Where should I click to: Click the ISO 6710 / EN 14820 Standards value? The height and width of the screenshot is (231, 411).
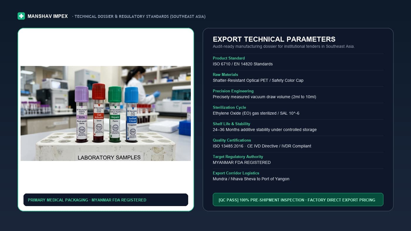[x=242, y=64]
